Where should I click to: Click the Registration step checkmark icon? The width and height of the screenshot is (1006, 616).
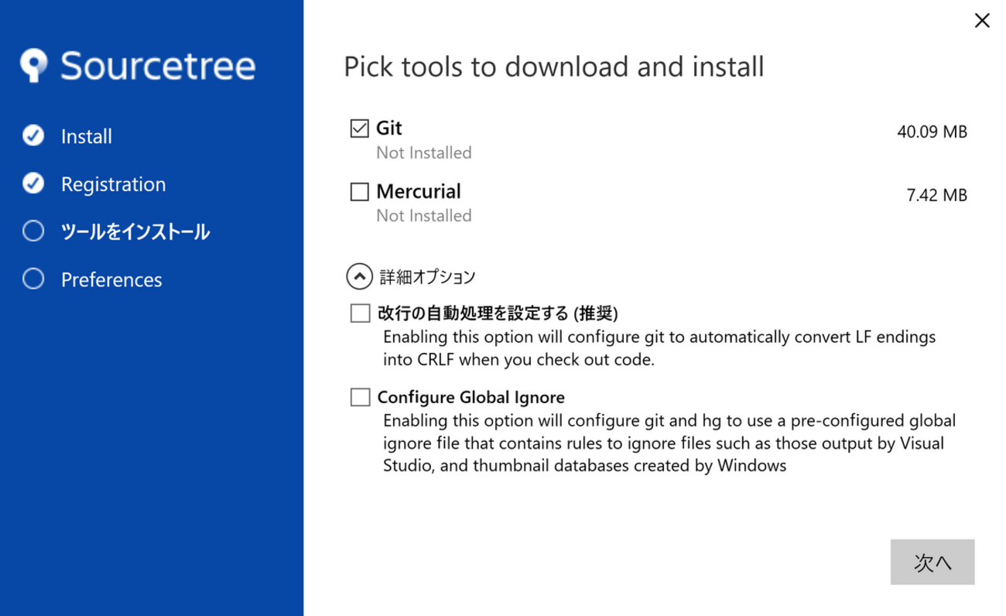click(x=33, y=183)
